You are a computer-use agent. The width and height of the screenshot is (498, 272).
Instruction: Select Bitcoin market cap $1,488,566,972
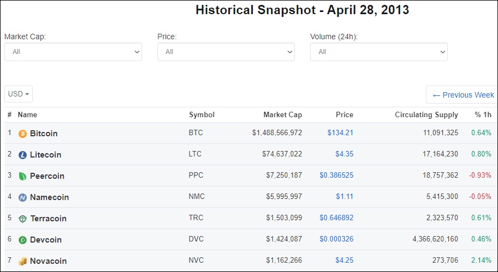[x=277, y=132]
